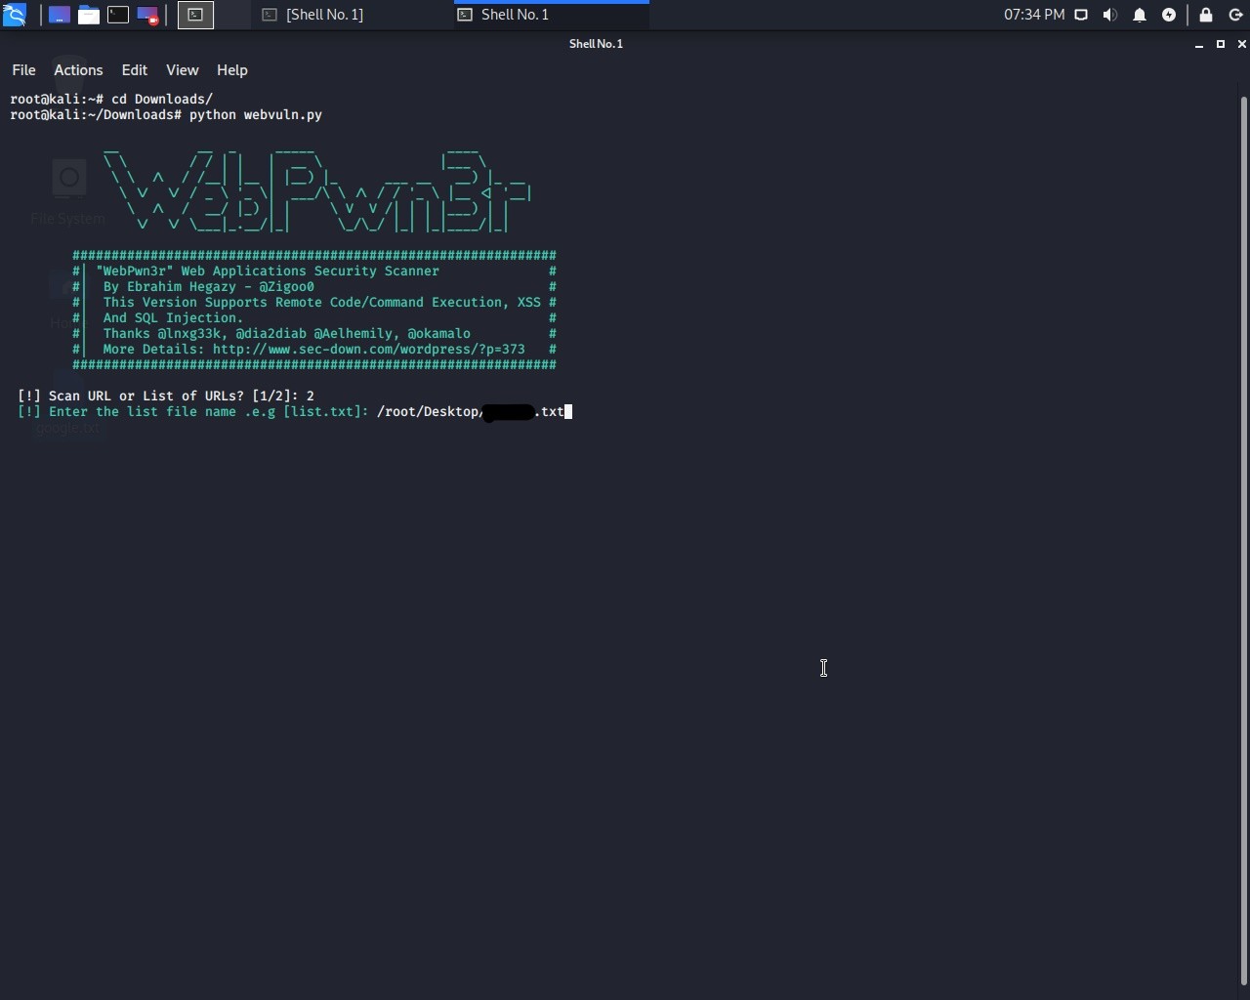Switch to the minimized [Shell No. 1] taskbar entry
Screen dimensions: 1250x1000
352,15
